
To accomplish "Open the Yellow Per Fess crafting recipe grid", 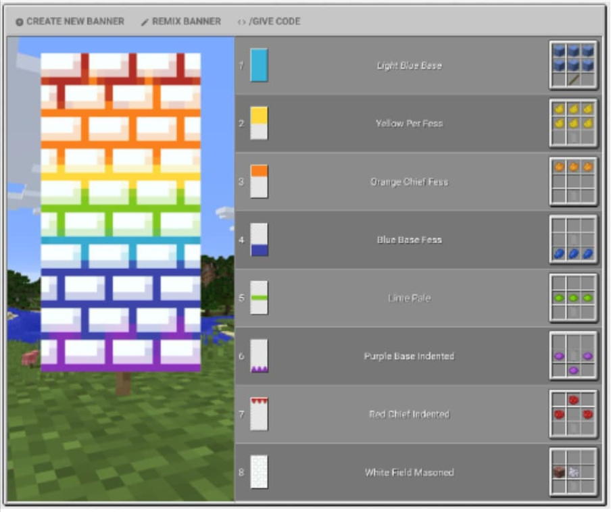I will tap(573, 123).
